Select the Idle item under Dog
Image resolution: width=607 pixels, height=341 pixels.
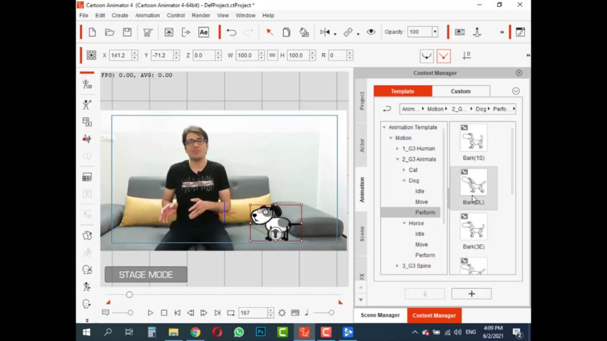pos(420,191)
